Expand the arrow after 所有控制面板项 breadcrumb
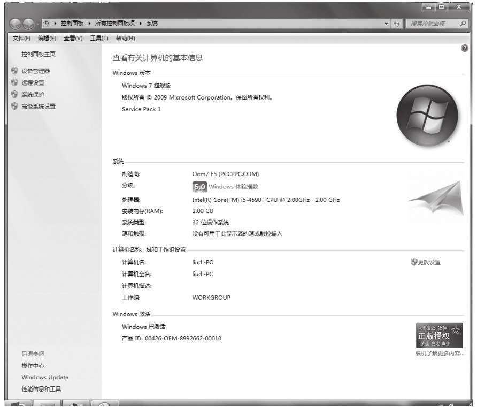Screen dimensions: 477x410 pos(141,24)
